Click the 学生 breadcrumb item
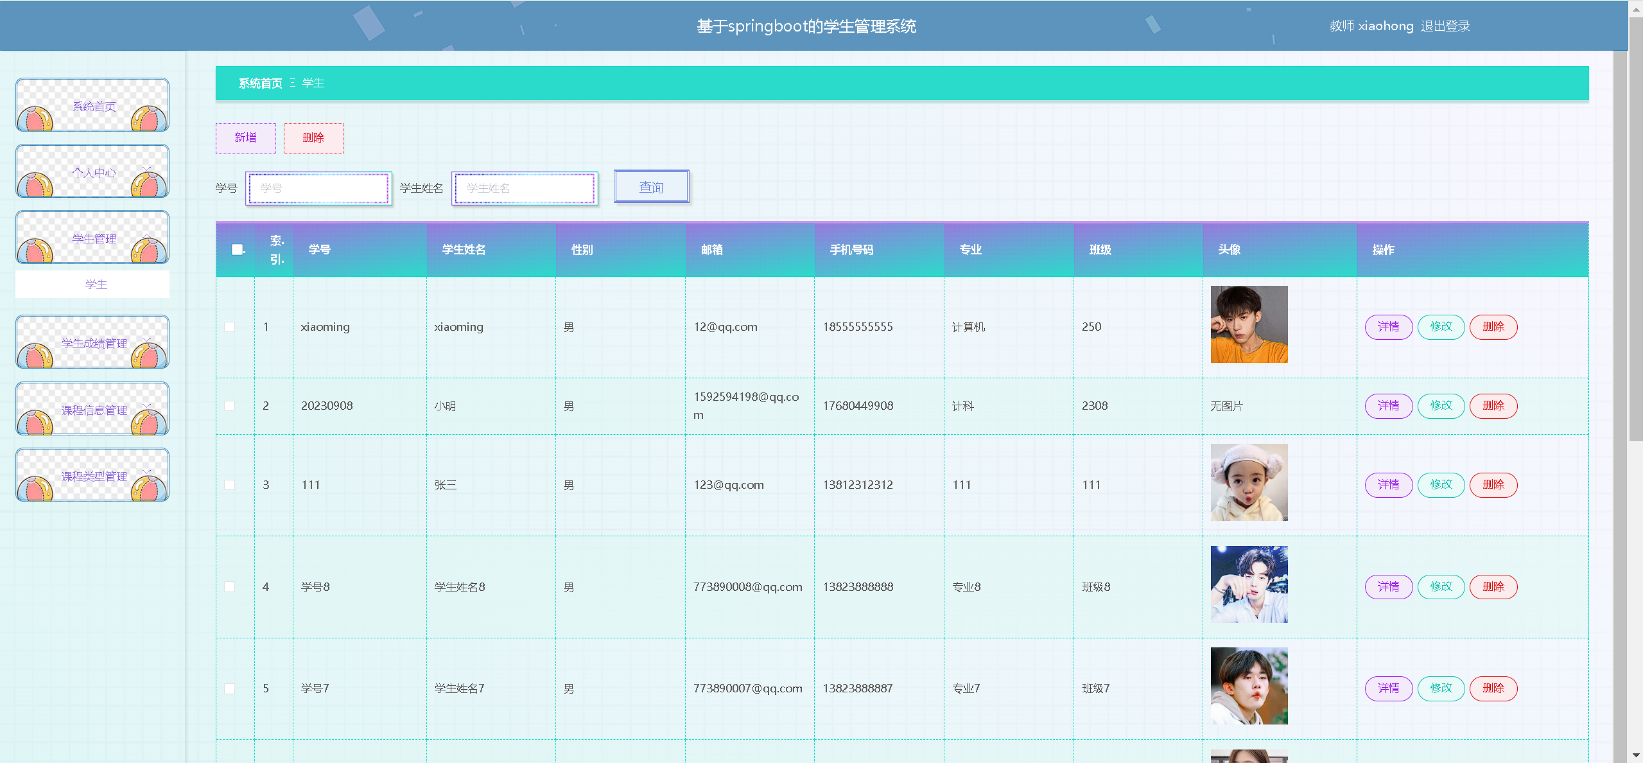 [x=313, y=83]
